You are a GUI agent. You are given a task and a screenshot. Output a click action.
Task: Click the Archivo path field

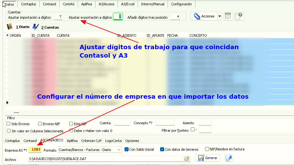coord(110,159)
